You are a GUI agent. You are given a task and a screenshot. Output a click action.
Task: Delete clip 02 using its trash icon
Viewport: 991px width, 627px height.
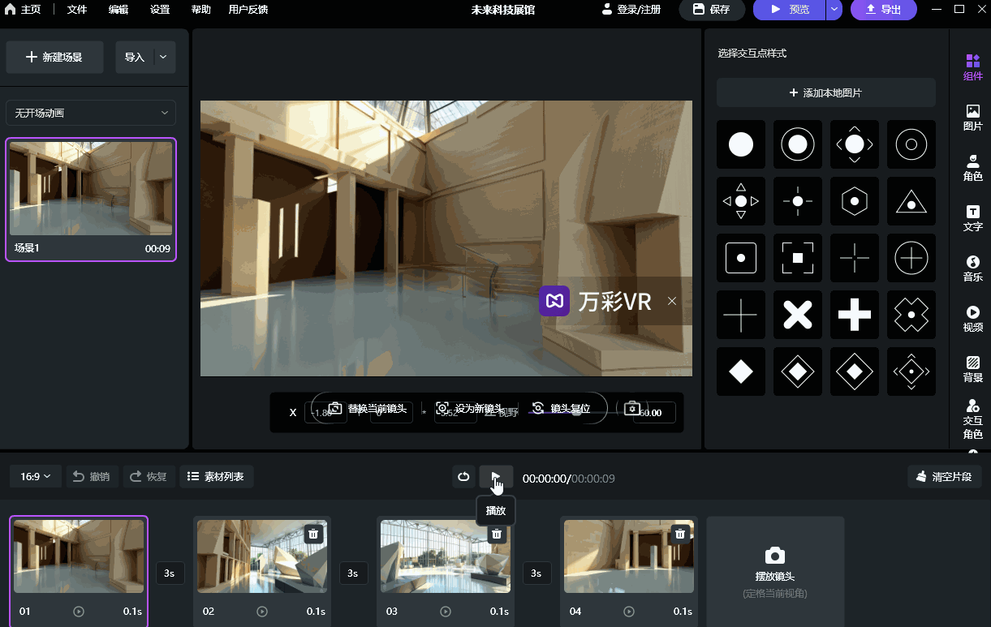(312, 534)
